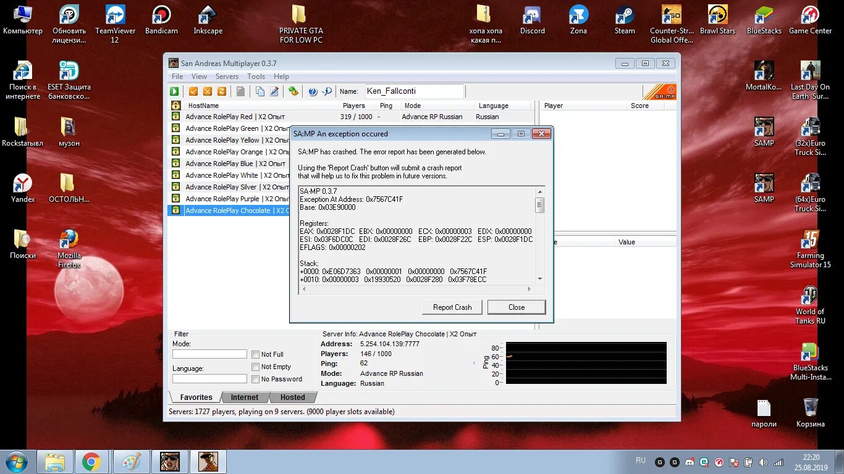Switch to the Favorites tab

point(196,397)
